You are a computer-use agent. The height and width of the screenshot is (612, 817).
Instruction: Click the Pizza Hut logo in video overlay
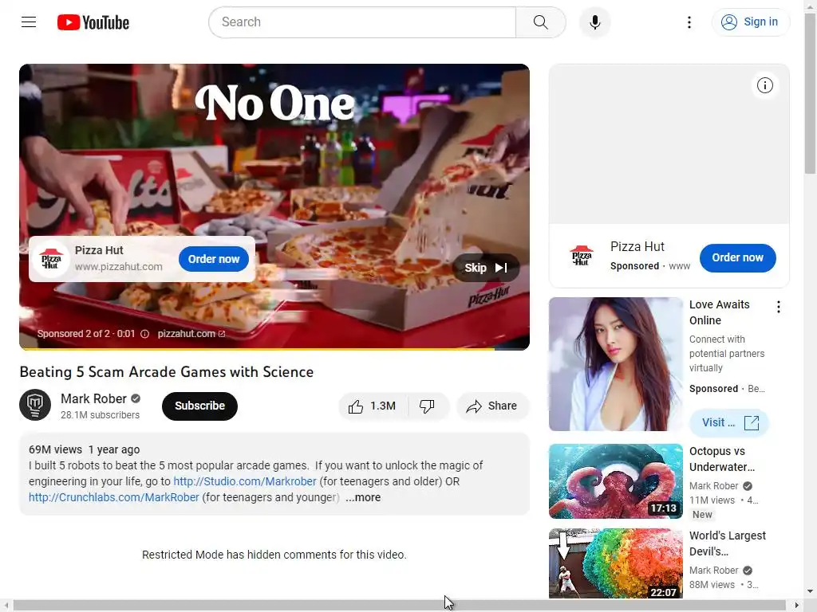[51, 259]
